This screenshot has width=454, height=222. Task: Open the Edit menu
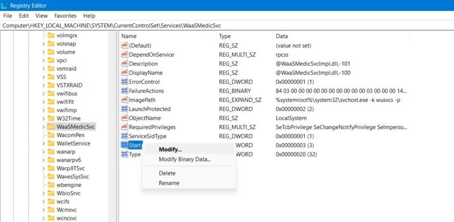24,16
